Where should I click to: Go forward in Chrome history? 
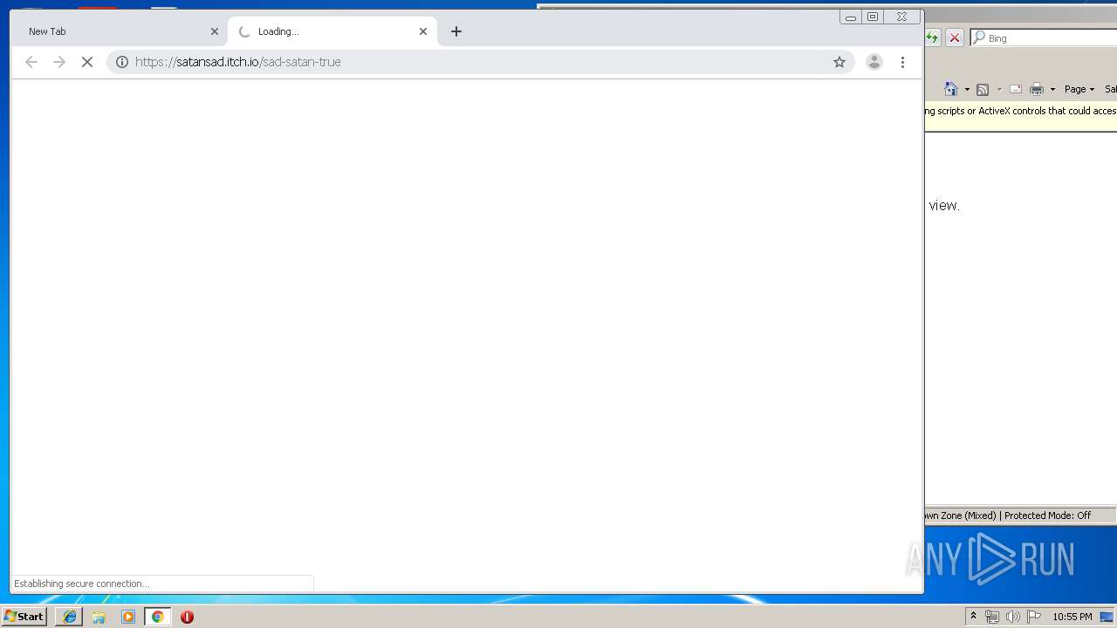pos(59,62)
